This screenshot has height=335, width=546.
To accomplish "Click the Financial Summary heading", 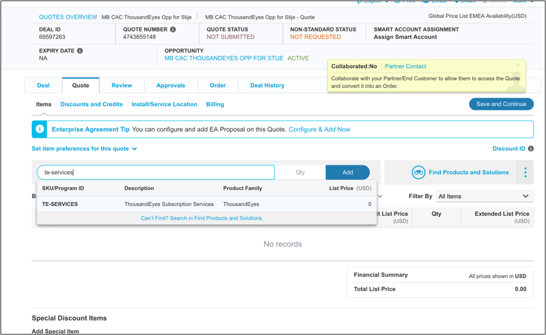I will 381,275.
